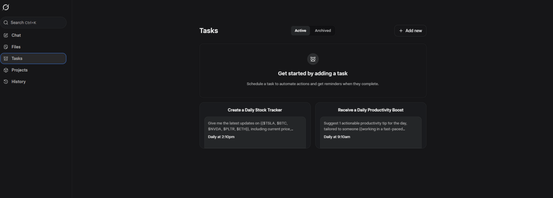Click the Add new button label
The height and width of the screenshot is (198, 553).
coord(413,31)
